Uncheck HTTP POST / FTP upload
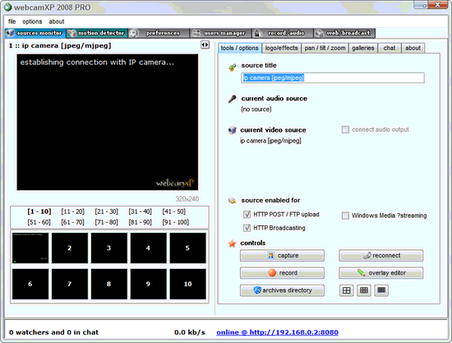Viewport: 452px width, 343px height. (x=247, y=215)
